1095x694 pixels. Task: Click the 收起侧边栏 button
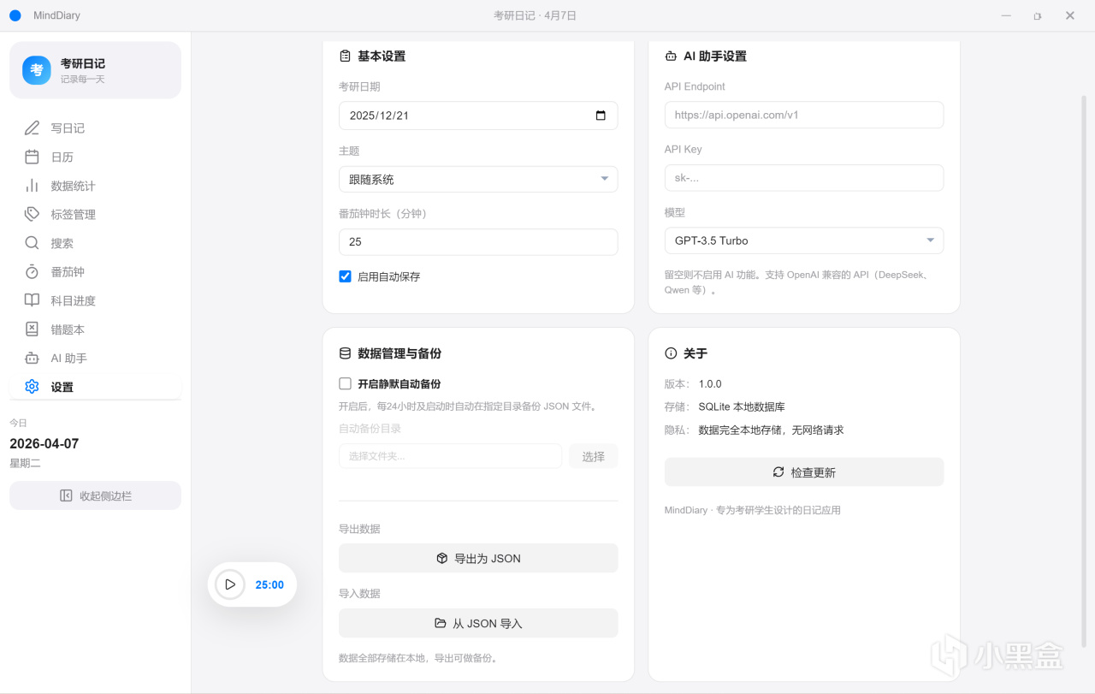[x=95, y=495]
